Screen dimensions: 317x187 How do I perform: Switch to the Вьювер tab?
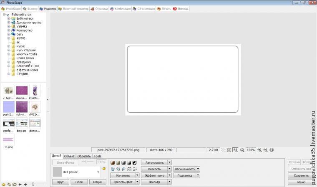point(30,9)
